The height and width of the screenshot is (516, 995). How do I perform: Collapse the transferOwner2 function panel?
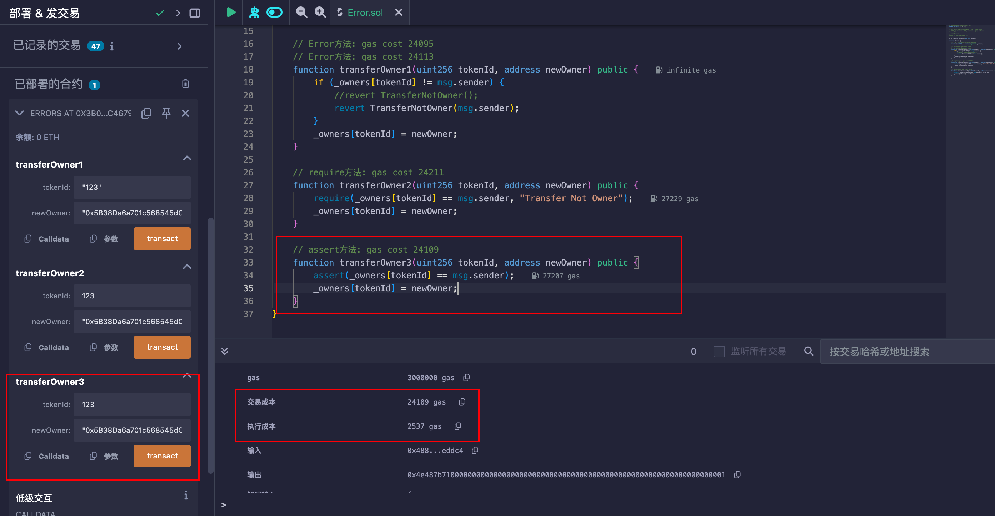point(187,267)
